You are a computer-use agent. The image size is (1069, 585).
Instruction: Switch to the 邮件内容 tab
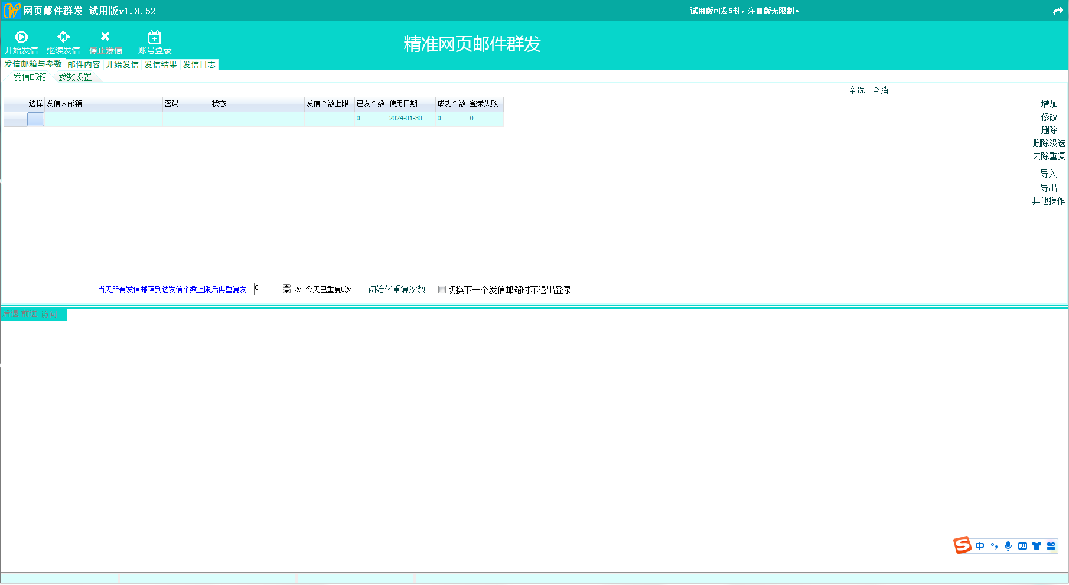(84, 64)
